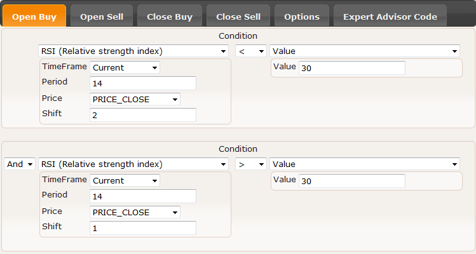Screen dimensions: 476x254
Task: Open the greater-than operator dropdown
Action: [251, 164]
